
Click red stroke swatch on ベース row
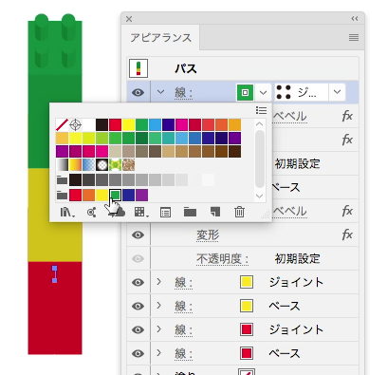click(247, 353)
